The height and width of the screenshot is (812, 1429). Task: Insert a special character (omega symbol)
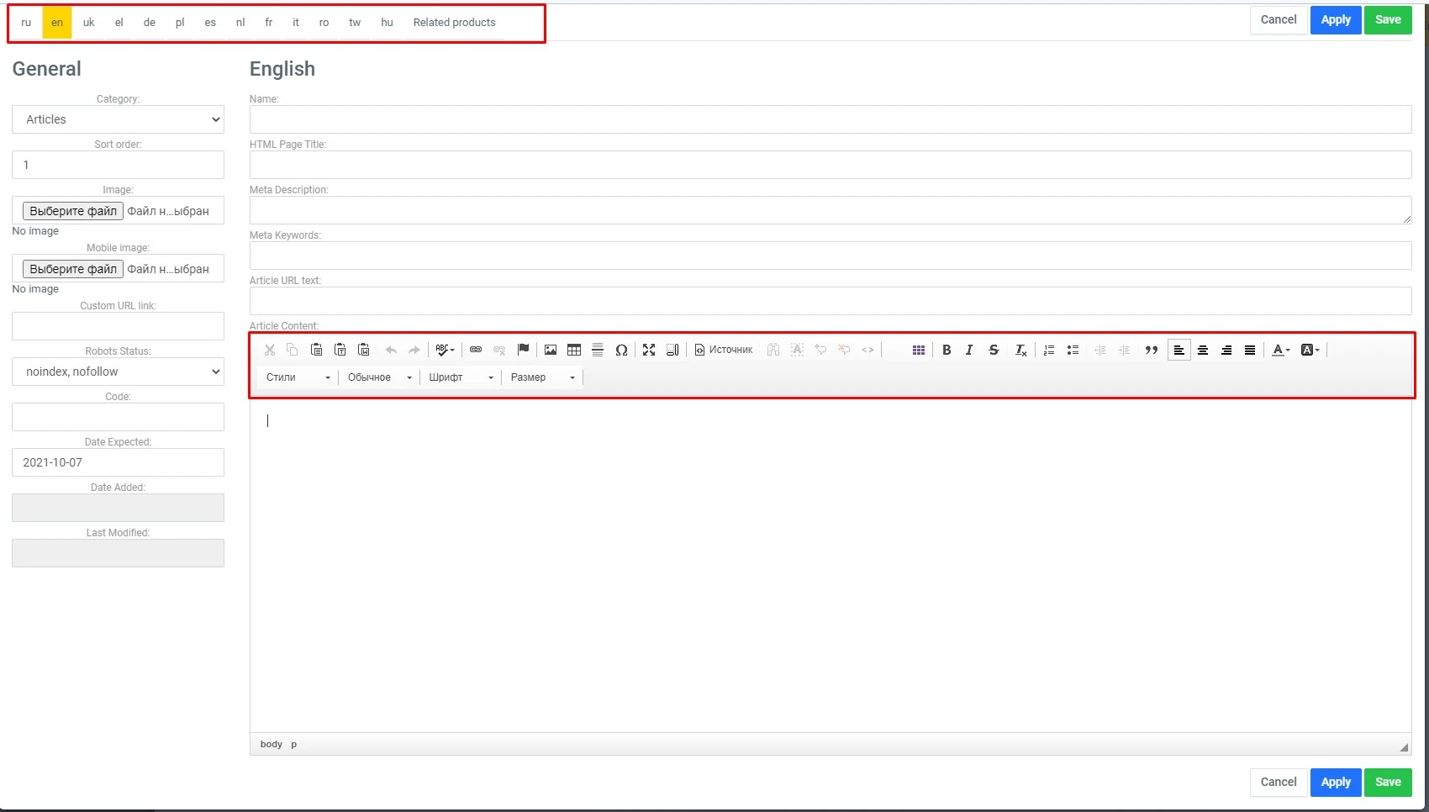621,350
